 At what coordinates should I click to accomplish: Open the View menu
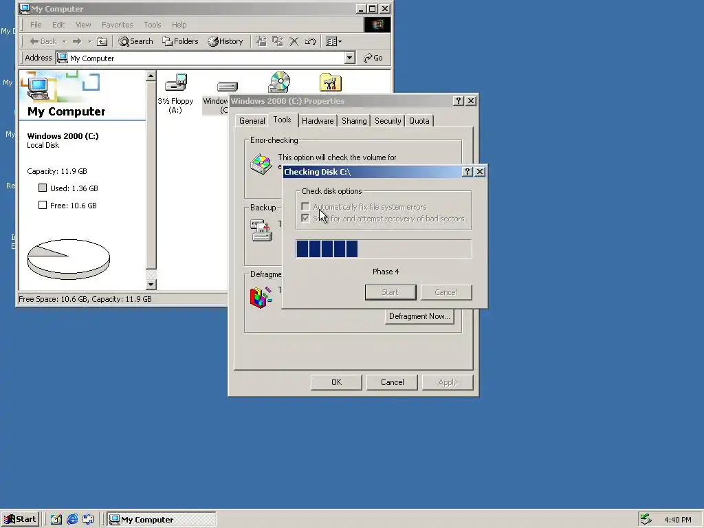[x=83, y=25]
